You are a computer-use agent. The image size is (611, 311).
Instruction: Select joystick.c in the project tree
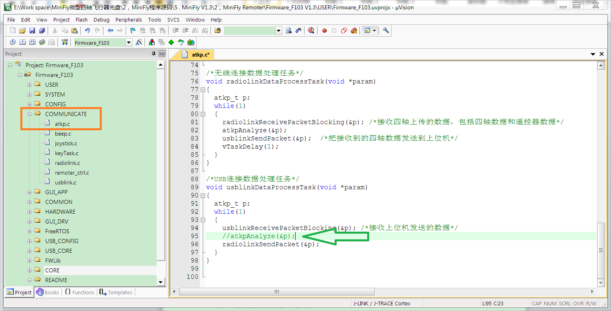(x=66, y=143)
